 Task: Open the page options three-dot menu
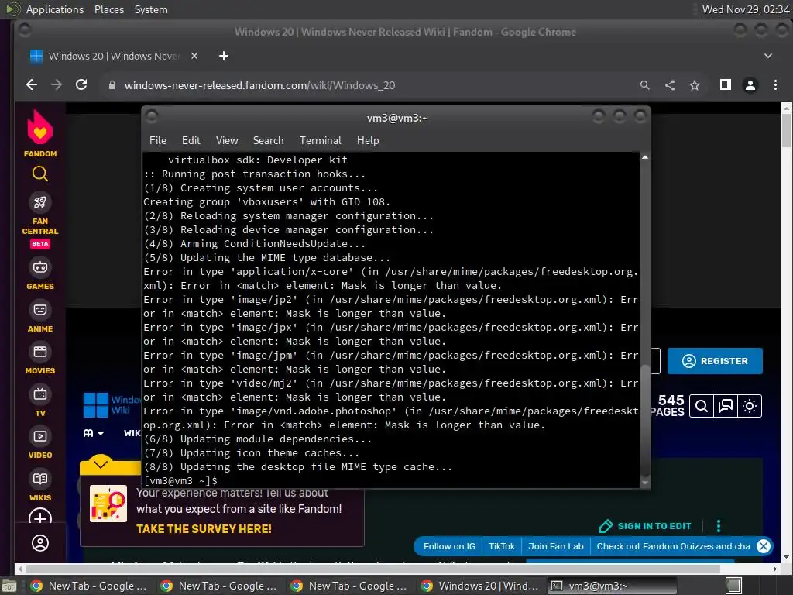tap(718, 526)
